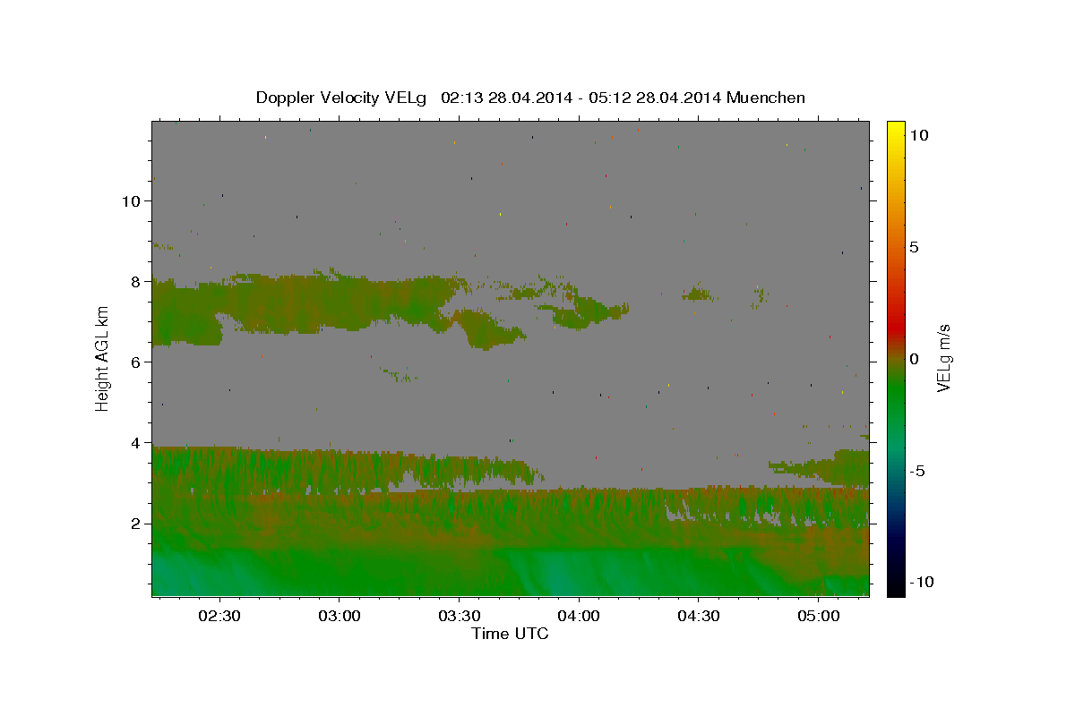Click the height tick label 4

point(135,442)
